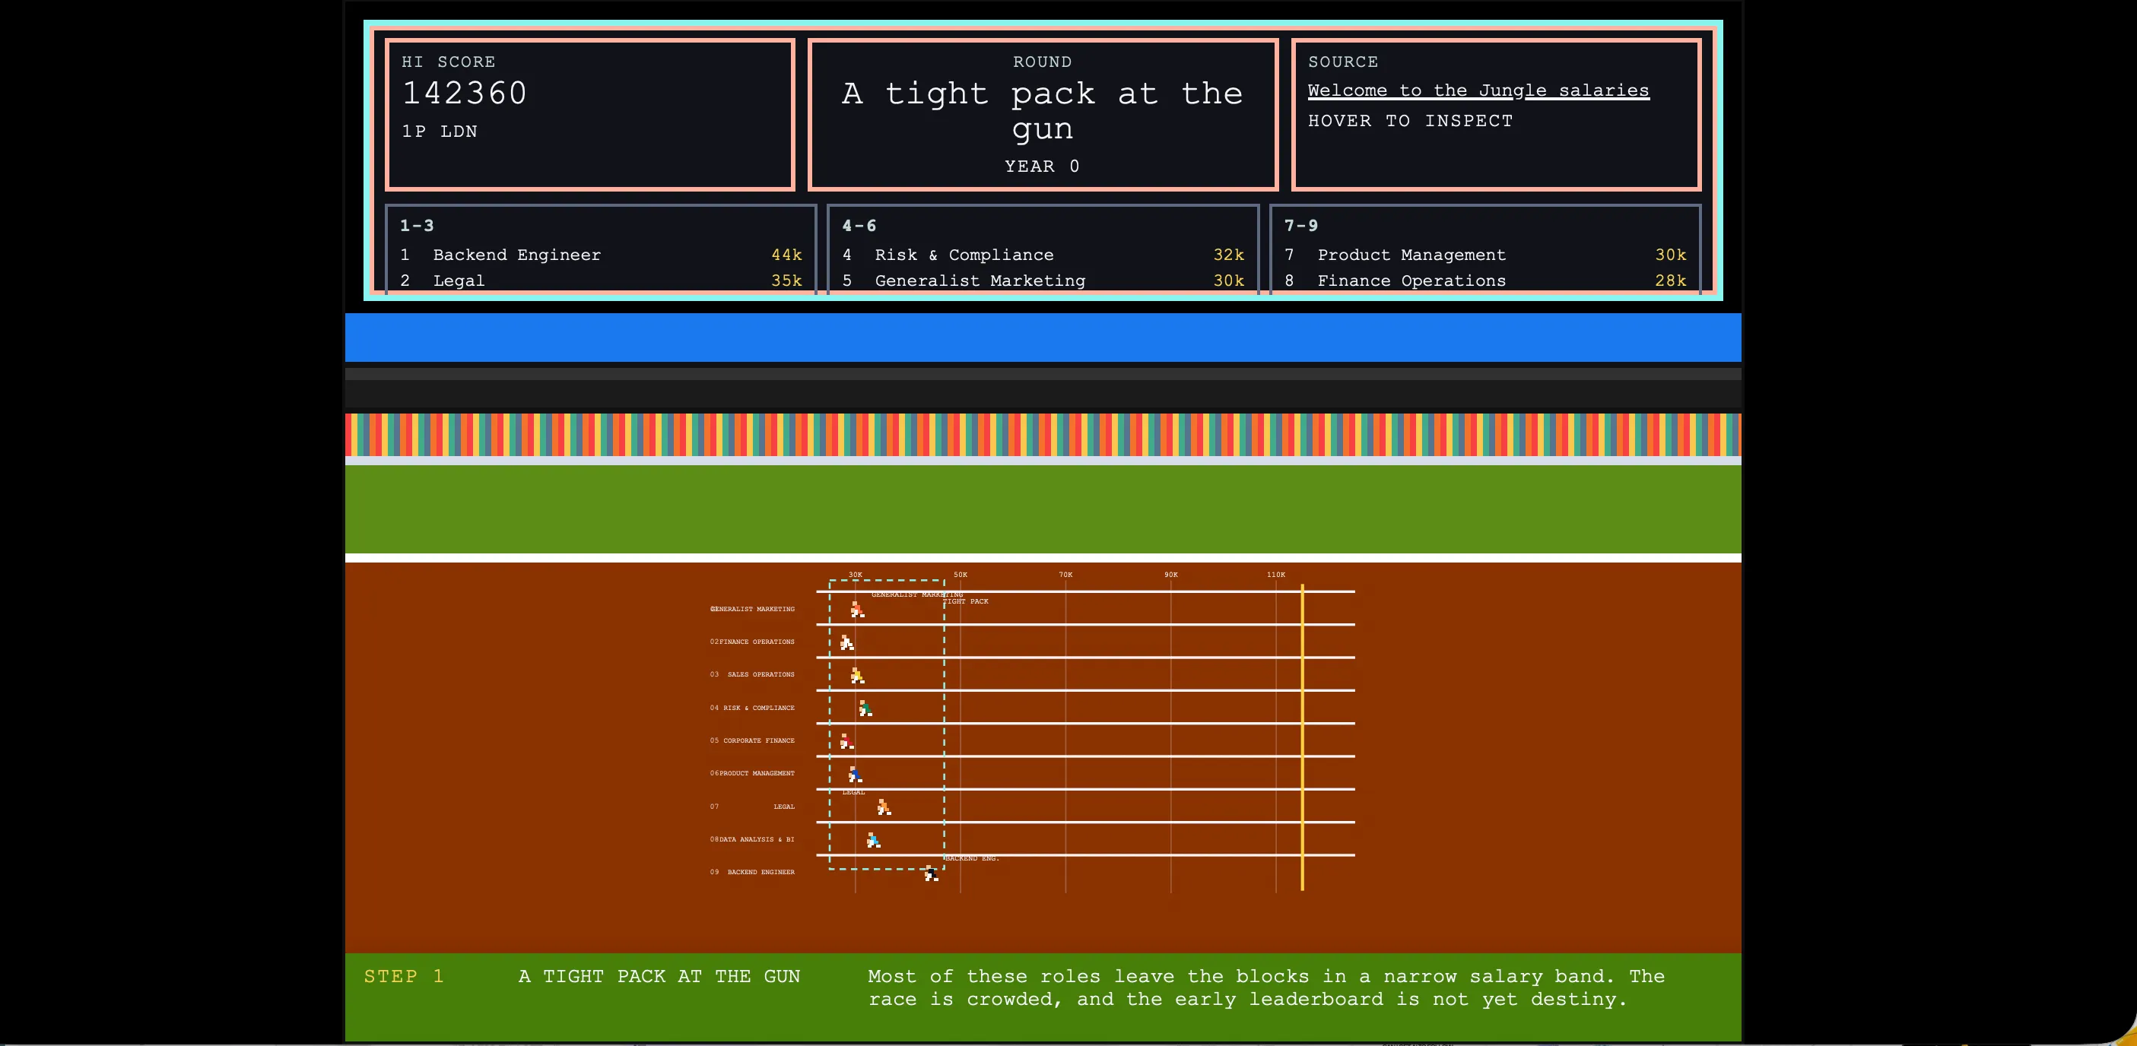
Task: Click the Generalist Marketing 30k leaderboard row
Action: [1043, 281]
